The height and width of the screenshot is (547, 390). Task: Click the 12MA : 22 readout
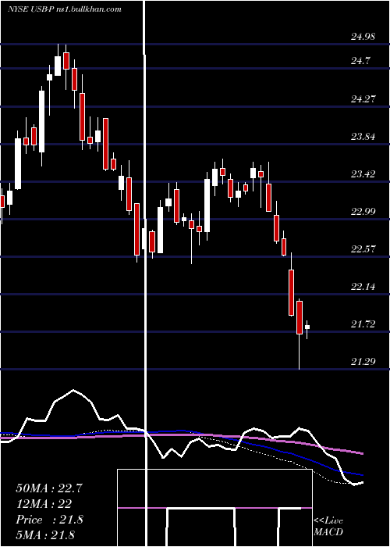(x=44, y=504)
